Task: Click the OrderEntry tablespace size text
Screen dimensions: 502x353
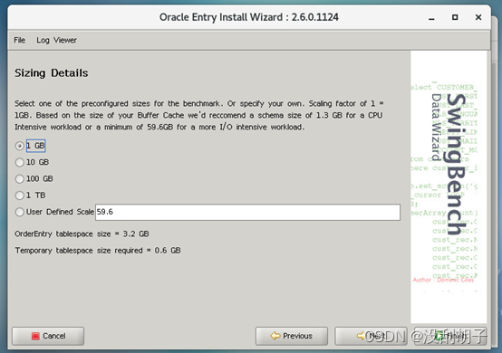Action: [82, 234]
